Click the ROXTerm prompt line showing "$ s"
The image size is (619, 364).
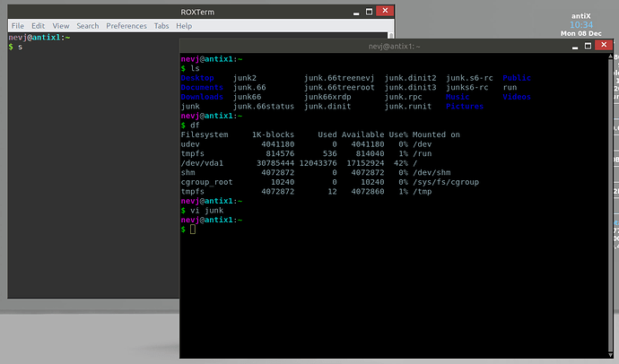(x=15, y=47)
